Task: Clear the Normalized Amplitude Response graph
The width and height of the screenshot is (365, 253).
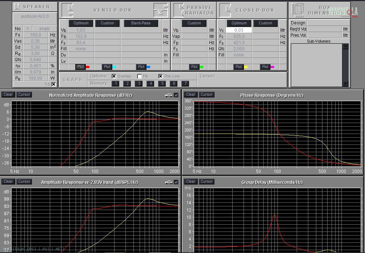Action: point(8,94)
